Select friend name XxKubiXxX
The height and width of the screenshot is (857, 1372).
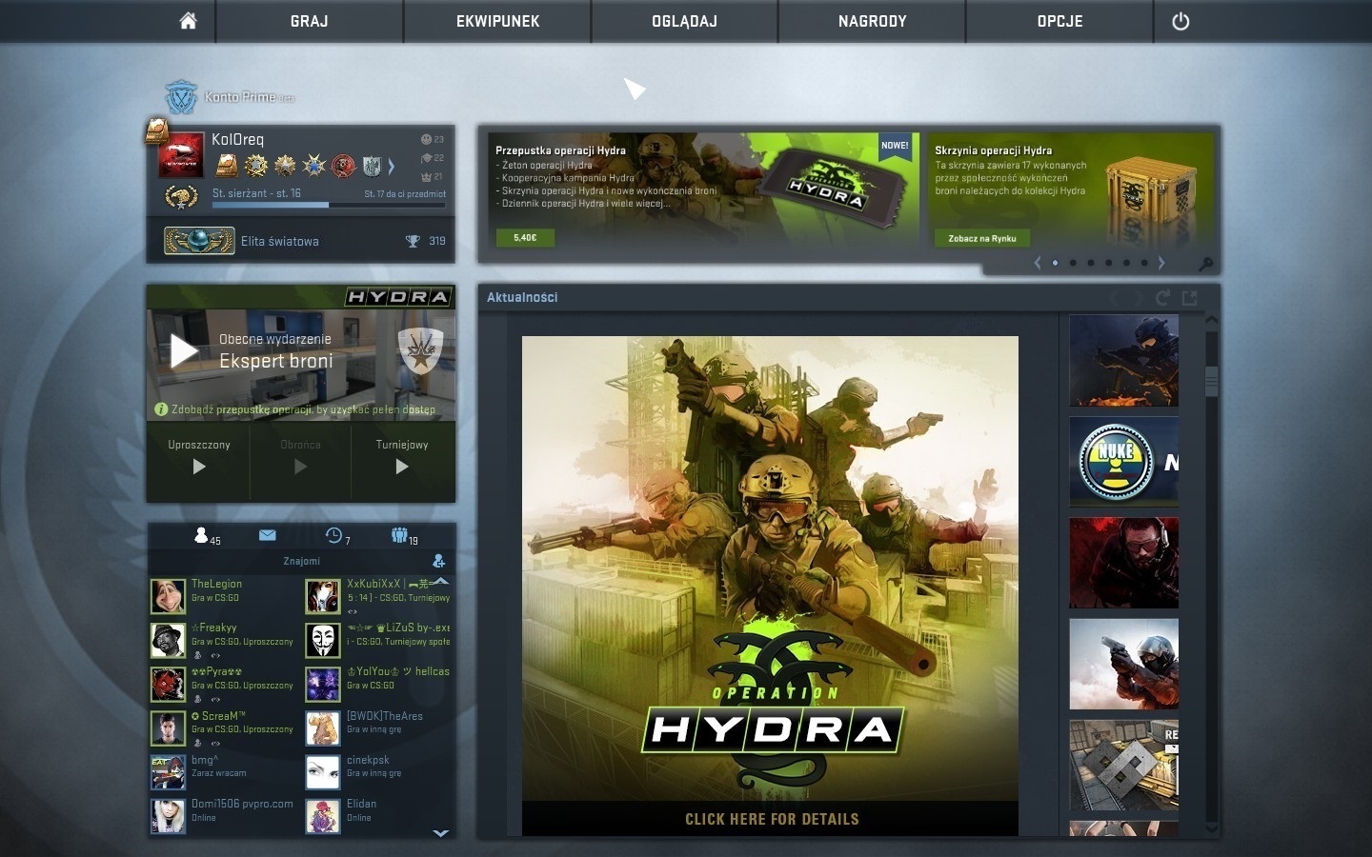pos(373,584)
